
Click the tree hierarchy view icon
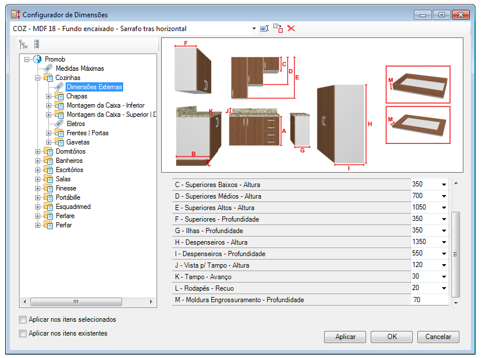[x=23, y=44]
